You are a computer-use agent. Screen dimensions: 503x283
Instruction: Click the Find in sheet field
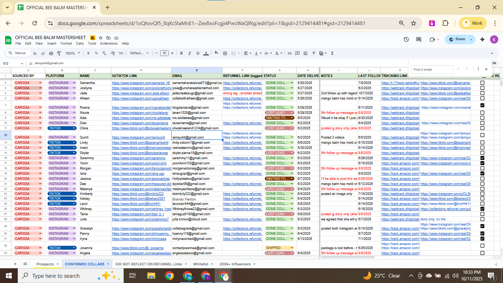pos(432,69)
